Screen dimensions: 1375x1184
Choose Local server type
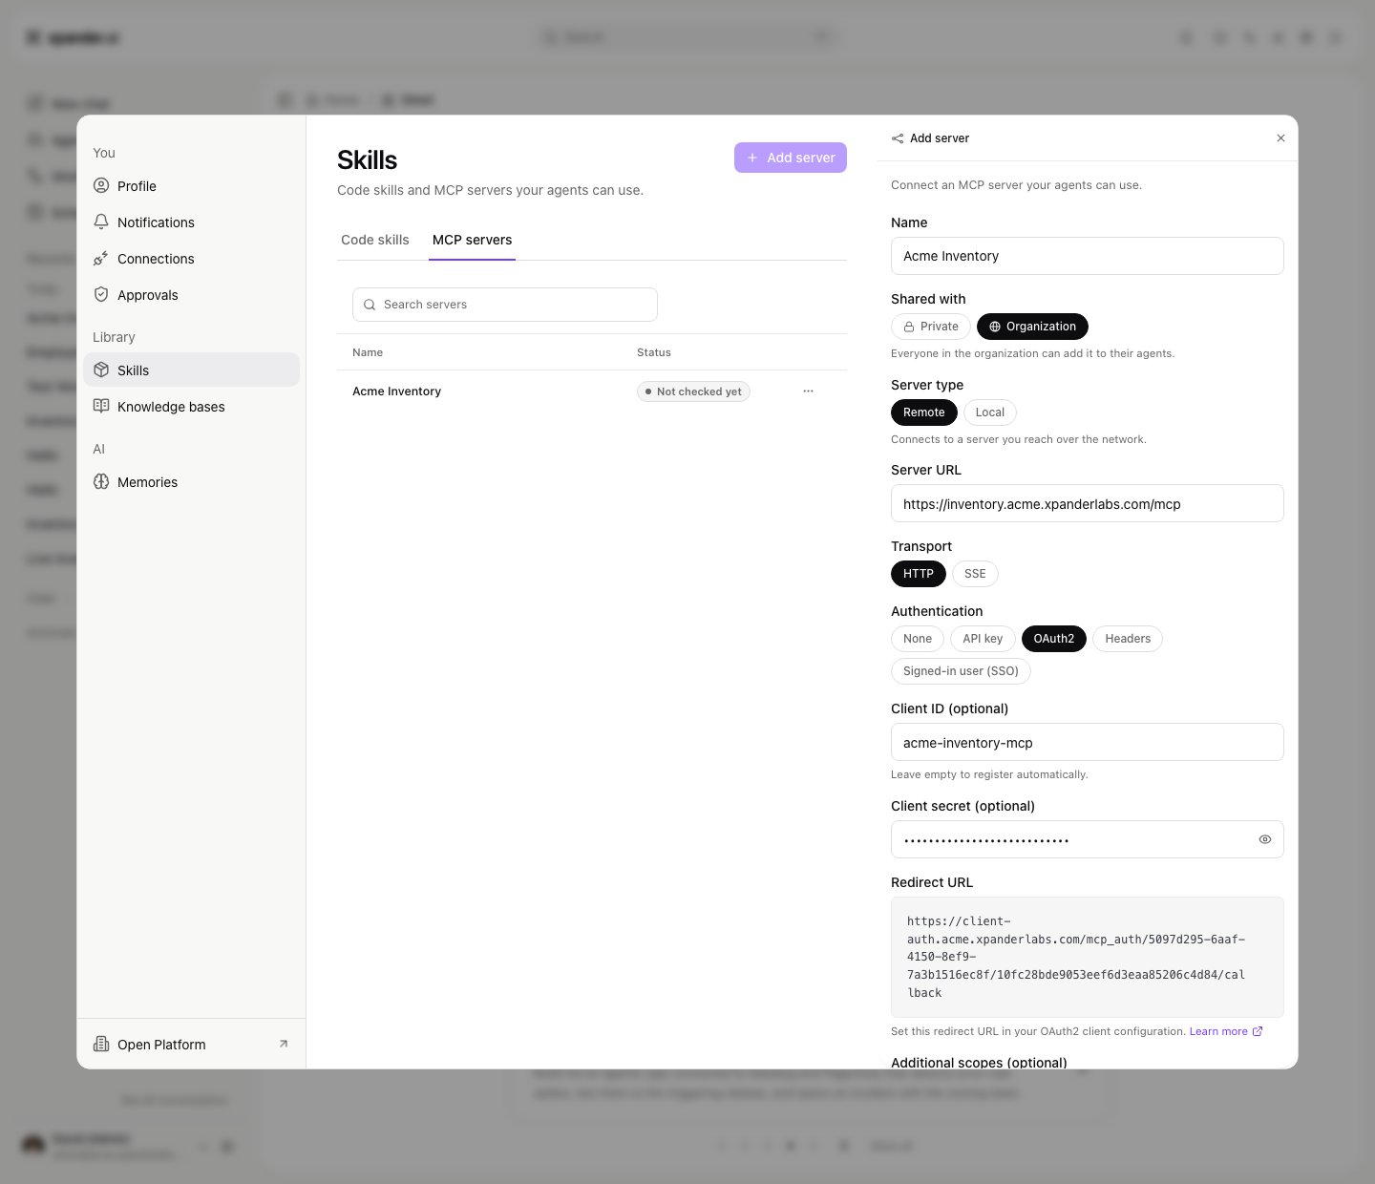point(990,412)
